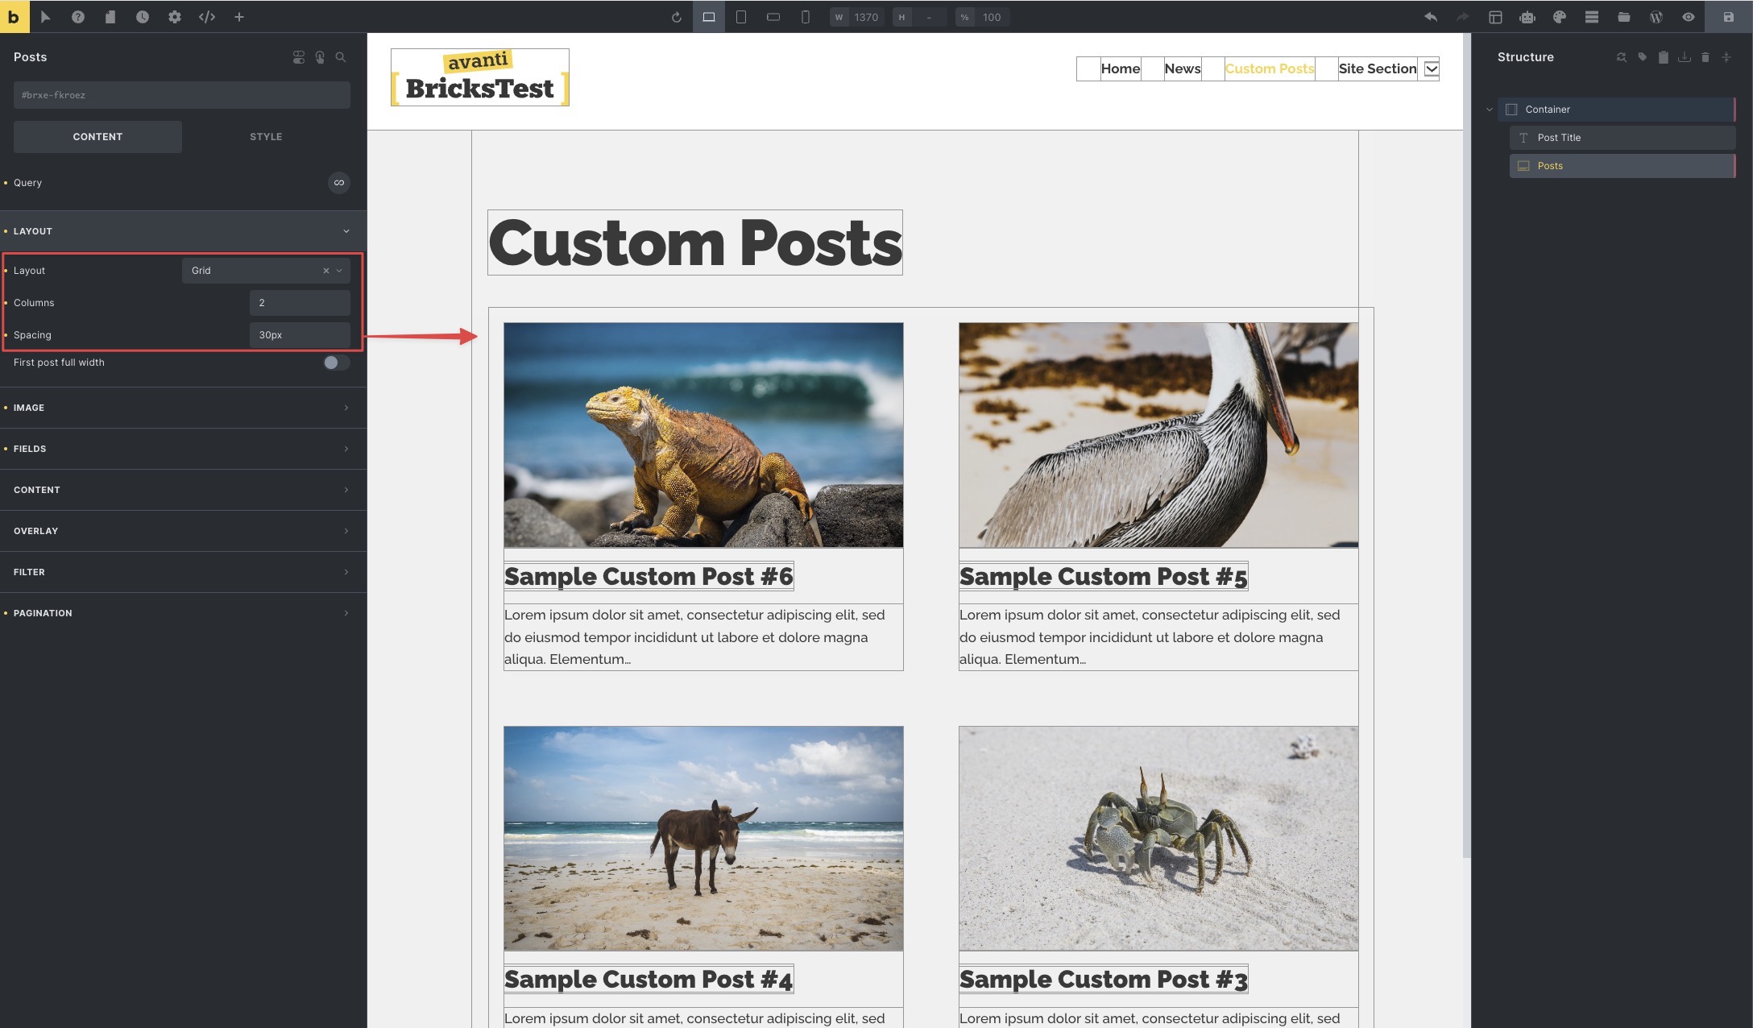1753x1028 pixels.
Task: Redo with the forward arrow icon
Action: click(1463, 17)
